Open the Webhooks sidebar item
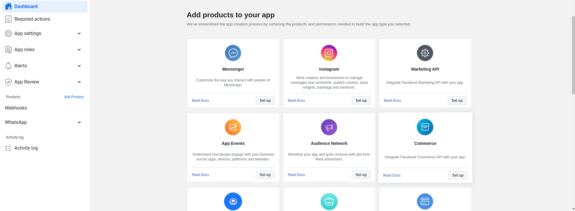Viewport: 575px width, 211px height. [16, 108]
